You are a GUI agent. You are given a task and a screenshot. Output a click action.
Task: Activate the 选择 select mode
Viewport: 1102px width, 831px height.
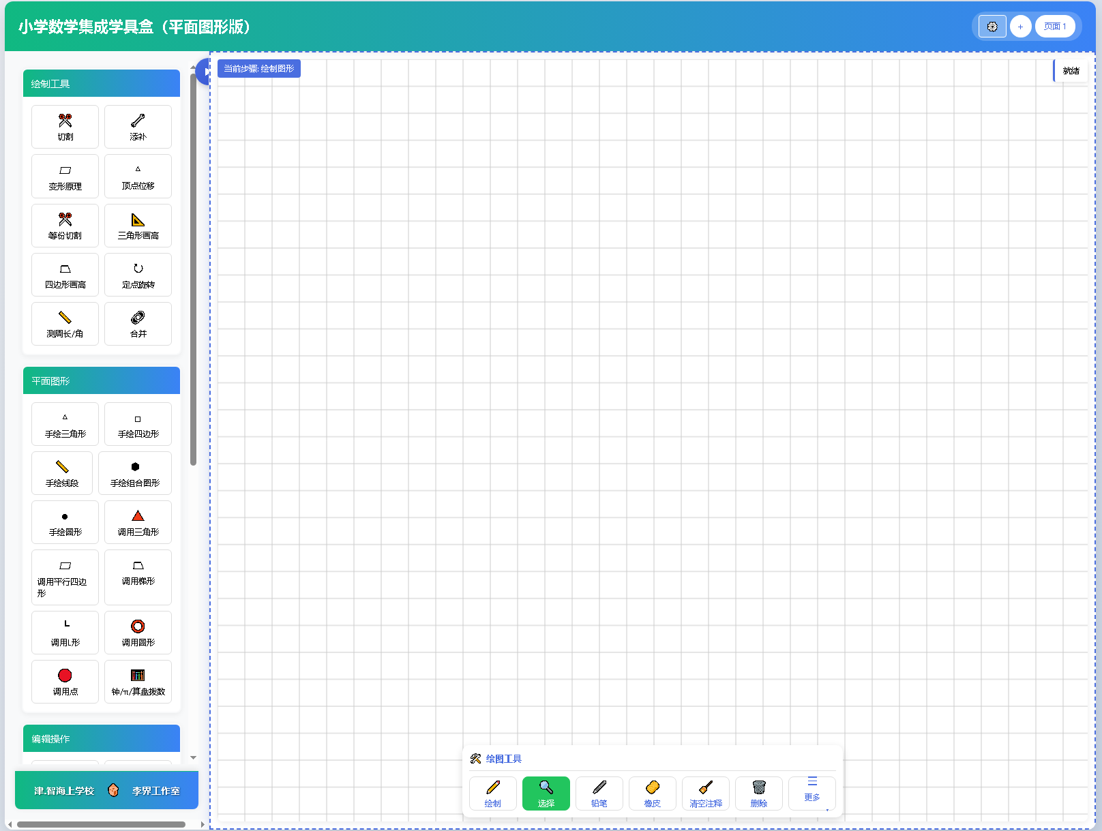tap(546, 794)
